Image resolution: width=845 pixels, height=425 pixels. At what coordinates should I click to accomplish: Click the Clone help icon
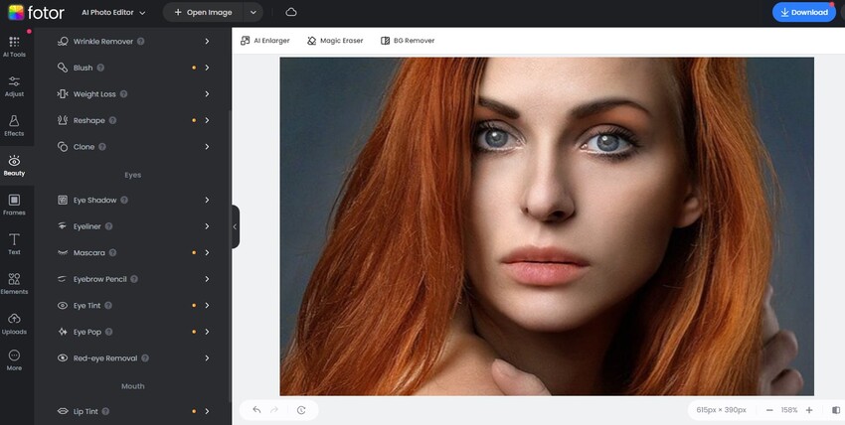(x=101, y=147)
